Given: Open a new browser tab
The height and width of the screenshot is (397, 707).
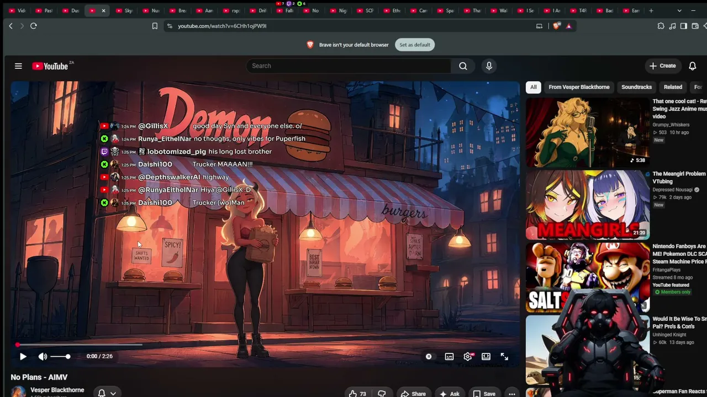Looking at the screenshot, I should [651, 10].
